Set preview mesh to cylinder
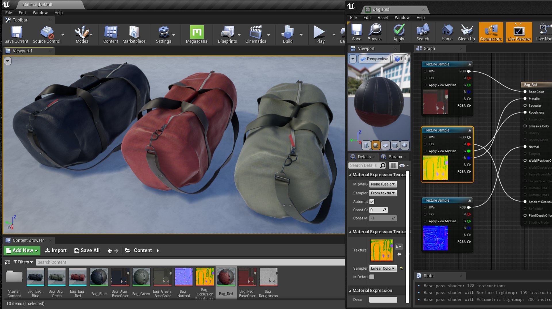Viewport: 552px width, 309px height. [x=366, y=145]
